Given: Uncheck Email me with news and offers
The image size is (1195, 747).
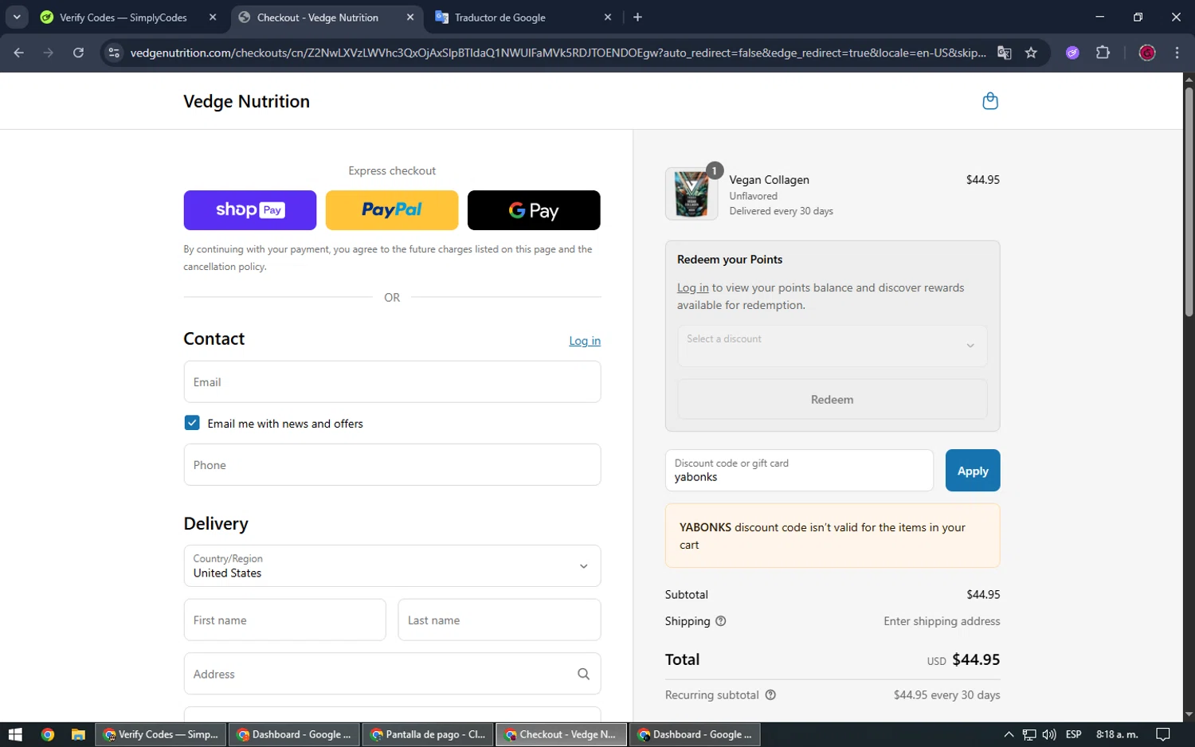Looking at the screenshot, I should 192,423.
